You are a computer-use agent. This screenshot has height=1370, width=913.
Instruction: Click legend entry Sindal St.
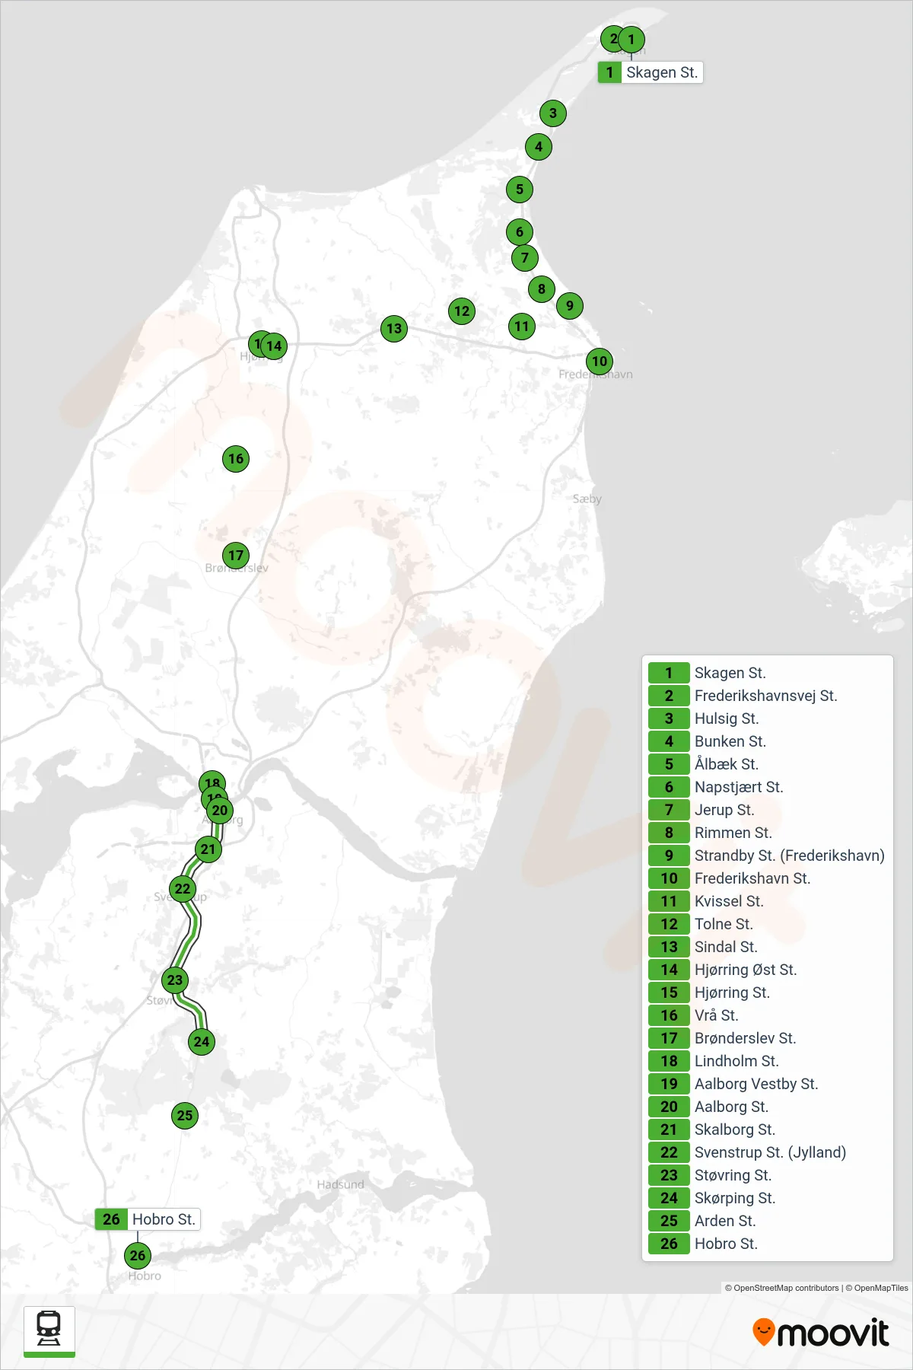point(767,947)
